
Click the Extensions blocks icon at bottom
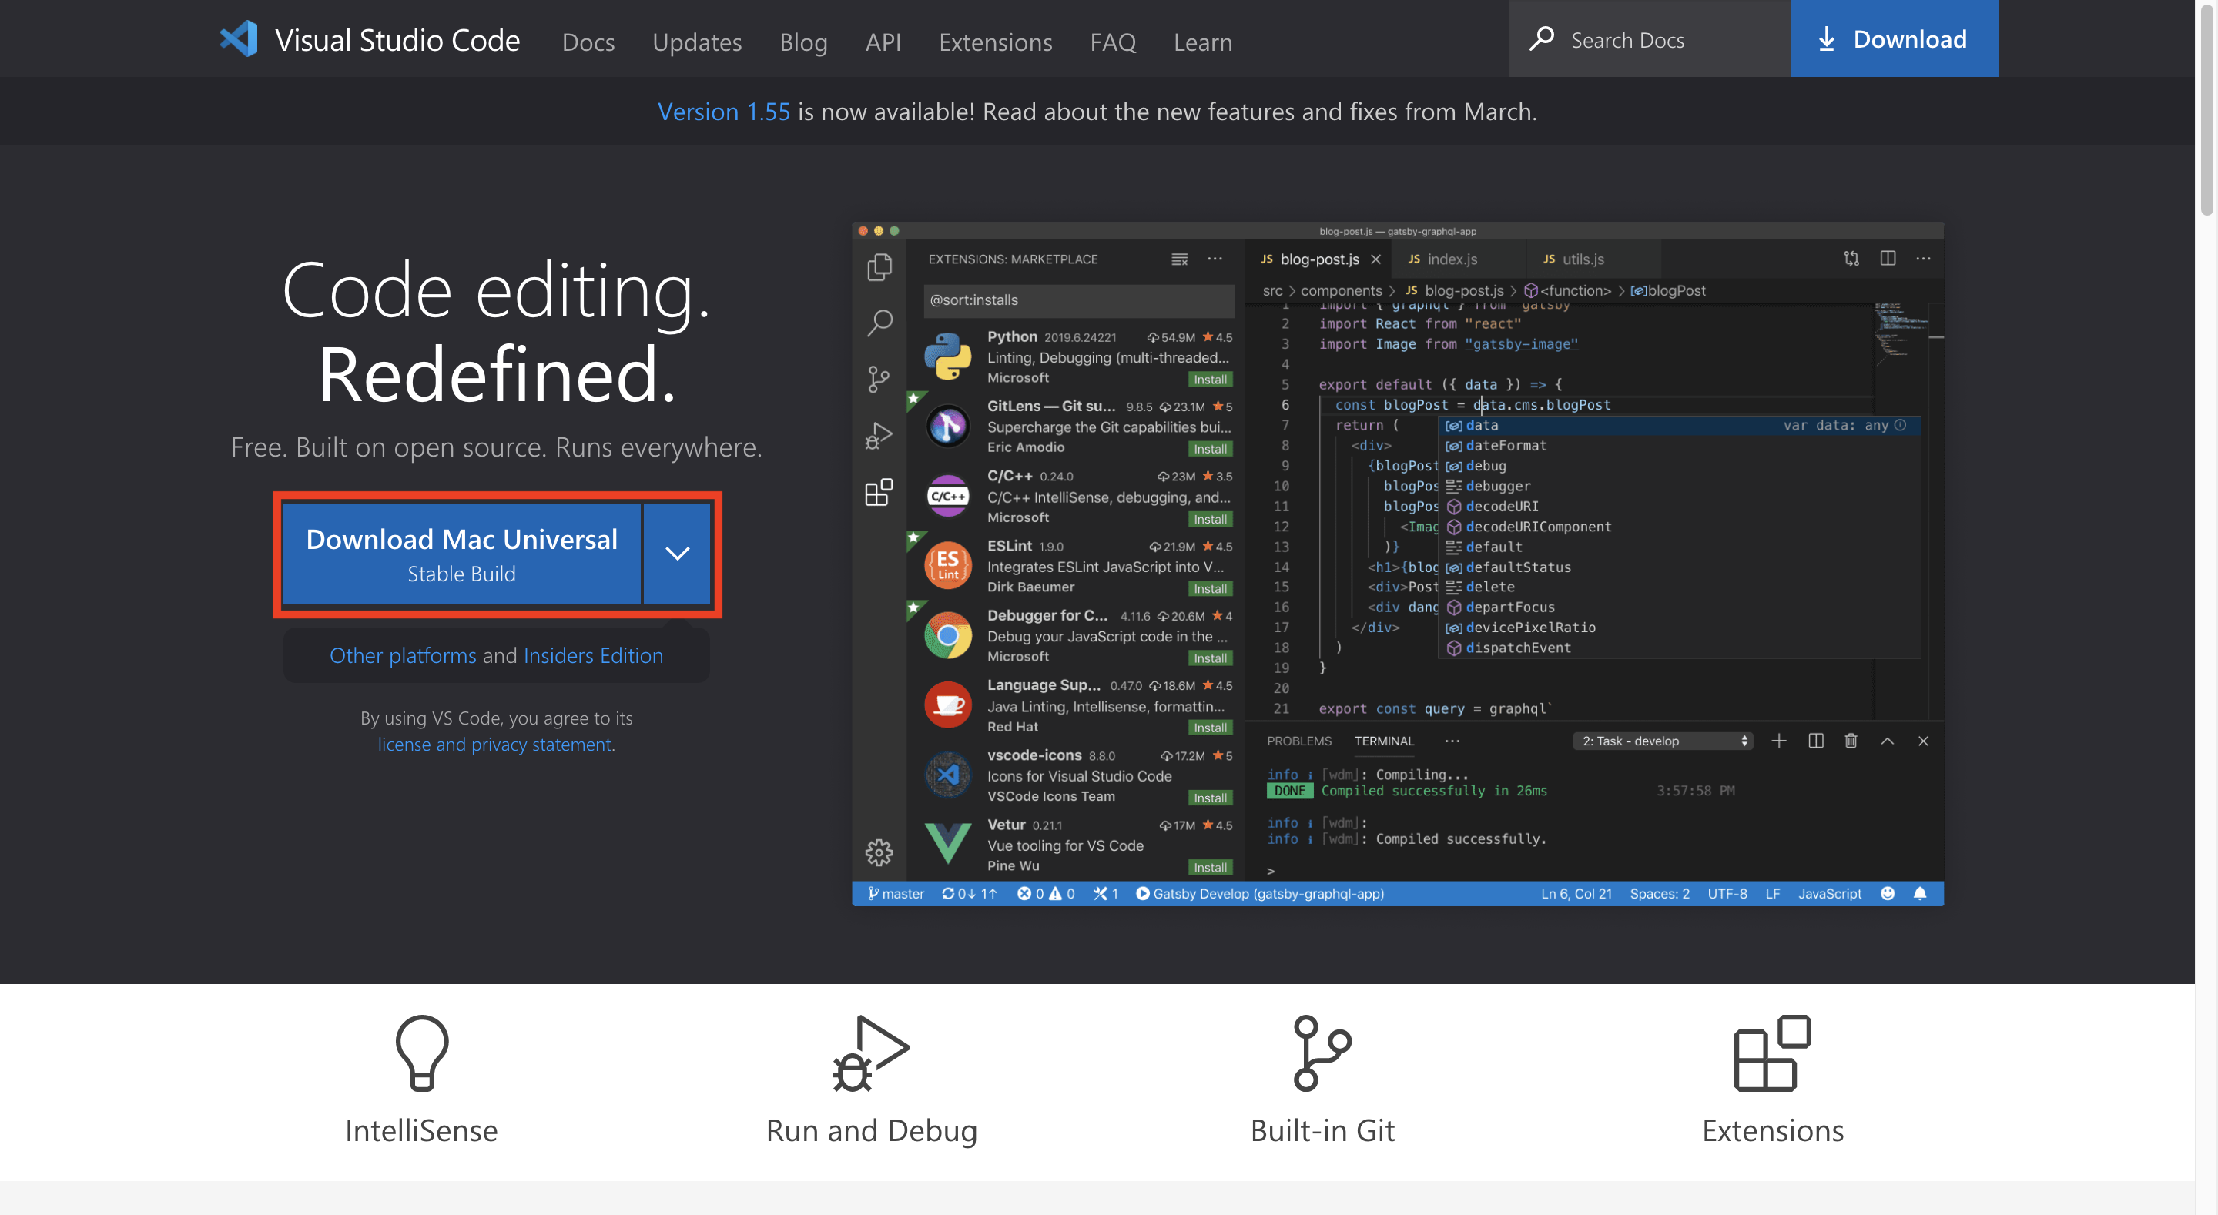[x=1772, y=1053]
